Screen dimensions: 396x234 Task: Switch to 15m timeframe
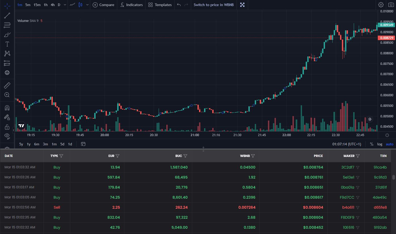(37, 5)
